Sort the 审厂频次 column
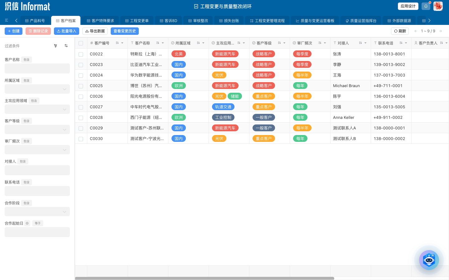449x280 pixels. (320, 43)
